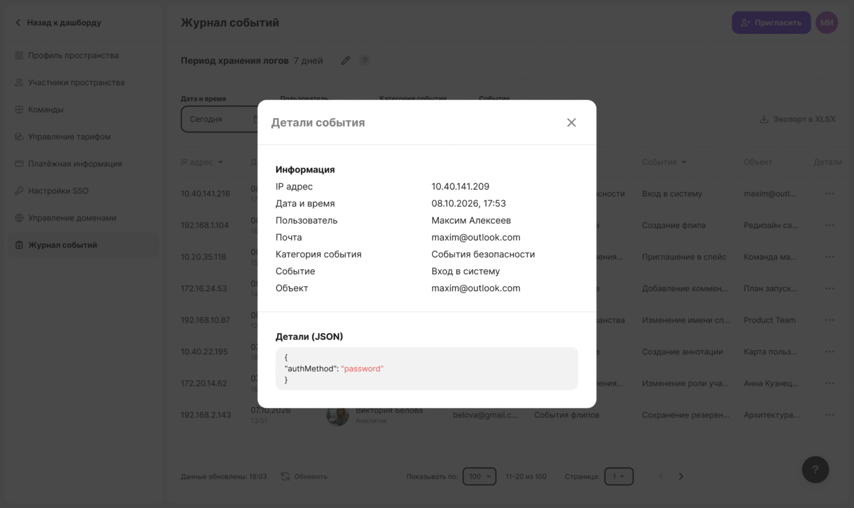This screenshot has height=508, width=854.
Task: Click the Управление доменами globe icon
Action: coord(19,218)
